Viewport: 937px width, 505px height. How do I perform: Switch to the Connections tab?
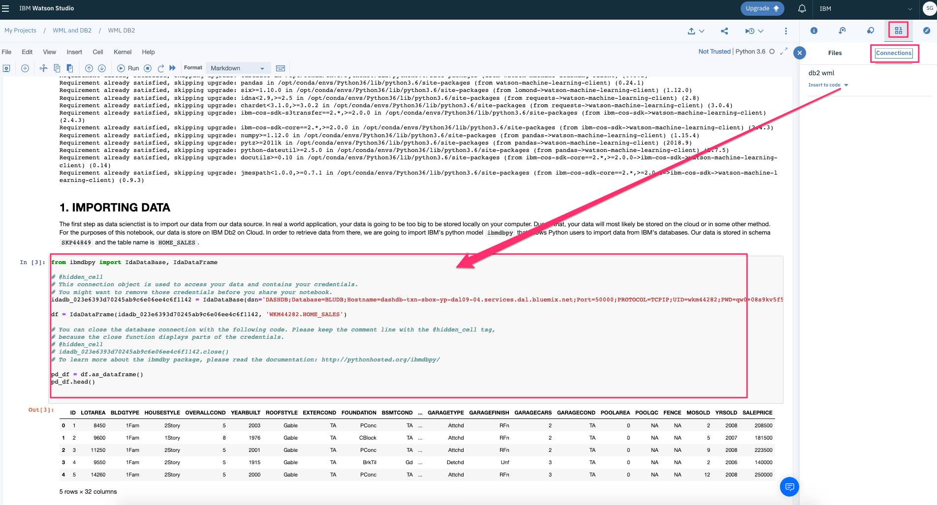(x=894, y=53)
